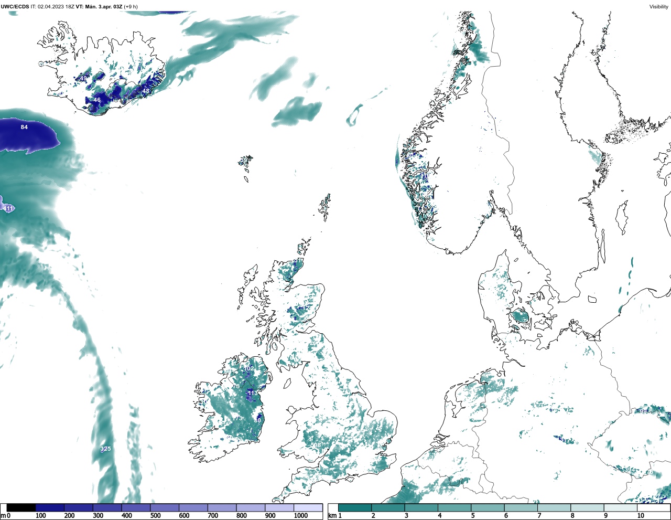
Task: Click the 598 value over southern England
Action: coord(316,445)
